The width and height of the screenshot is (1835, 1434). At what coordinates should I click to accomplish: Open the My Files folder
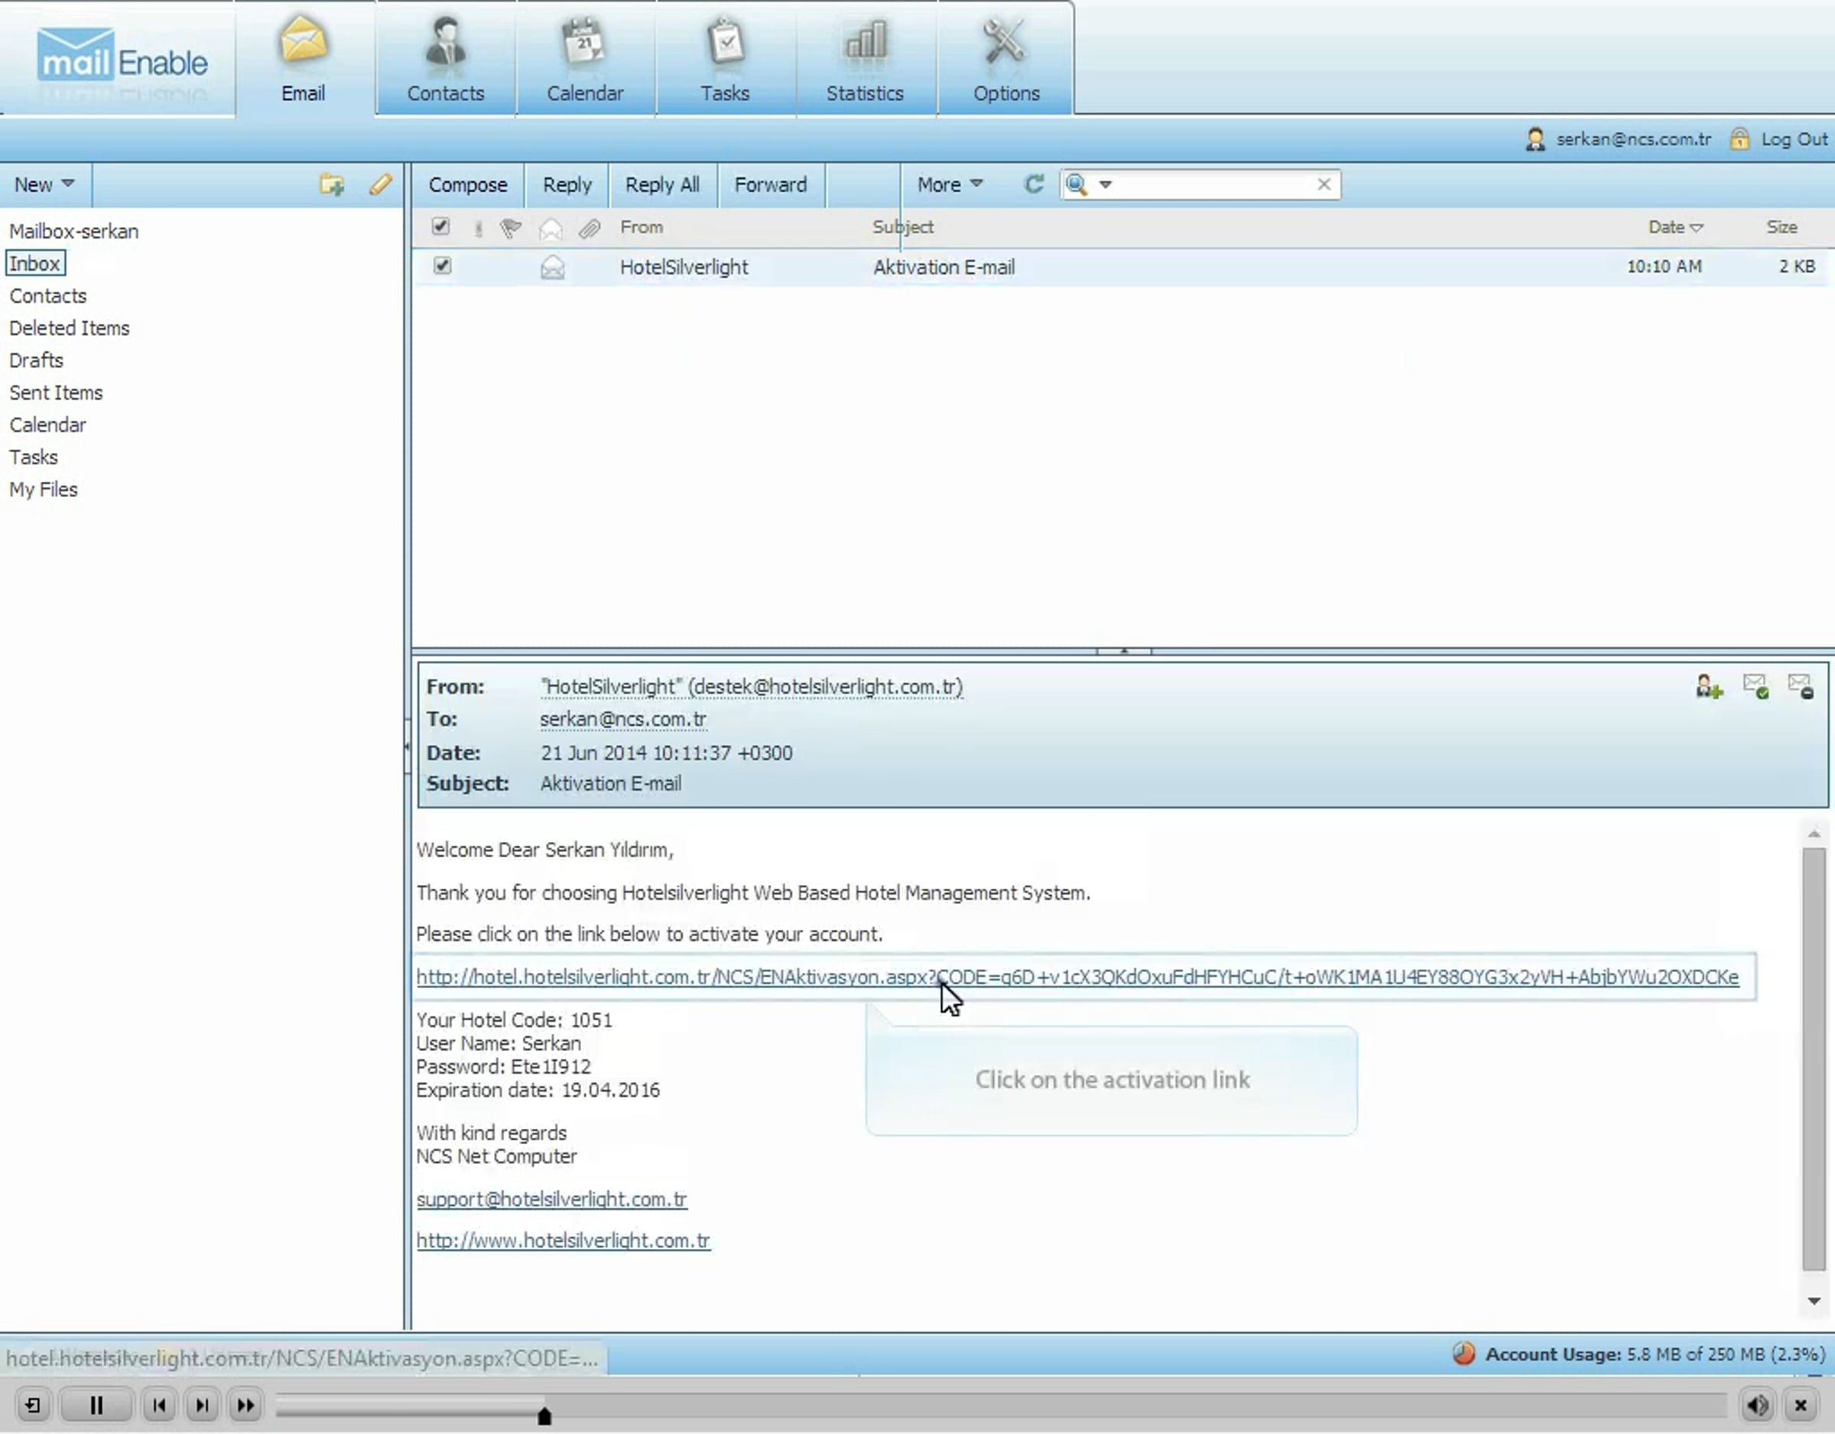coord(44,489)
